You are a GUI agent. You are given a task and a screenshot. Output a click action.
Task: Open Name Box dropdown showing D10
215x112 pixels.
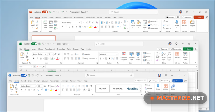(32, 67)
